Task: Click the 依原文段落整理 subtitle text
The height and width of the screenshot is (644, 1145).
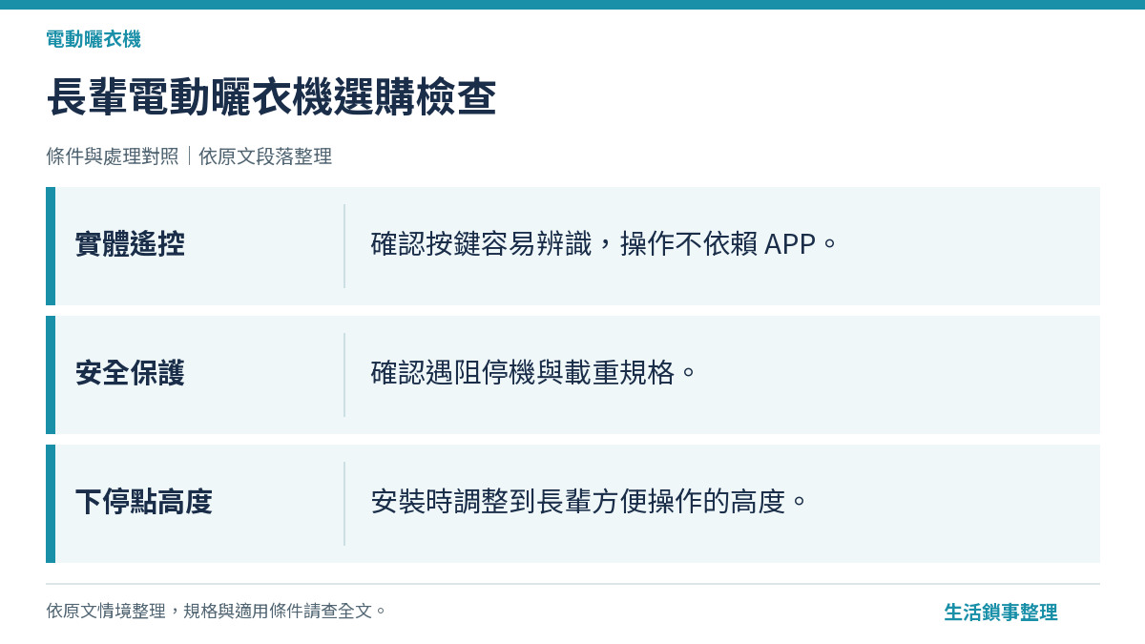Action: [265, 156]
